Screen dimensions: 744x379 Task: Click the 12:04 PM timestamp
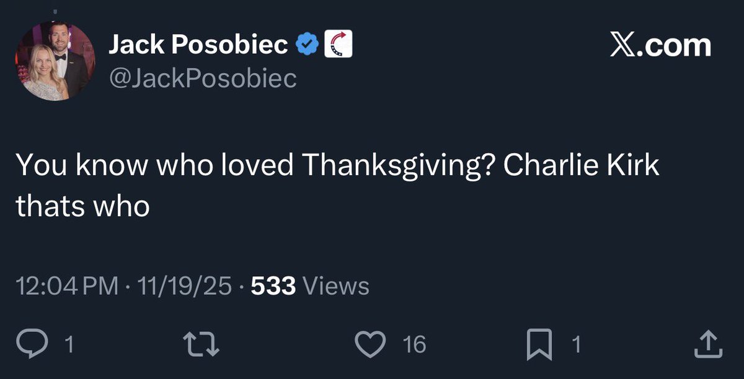(x=66, y=285)
